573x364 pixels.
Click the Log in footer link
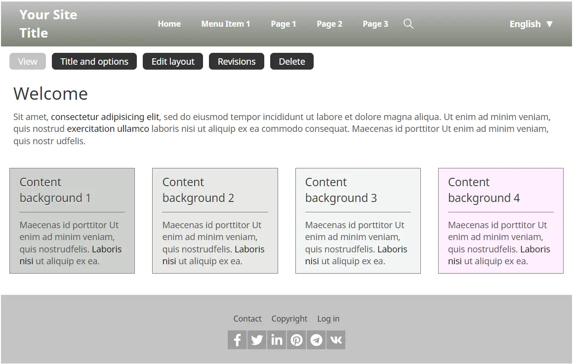[328, 319]
